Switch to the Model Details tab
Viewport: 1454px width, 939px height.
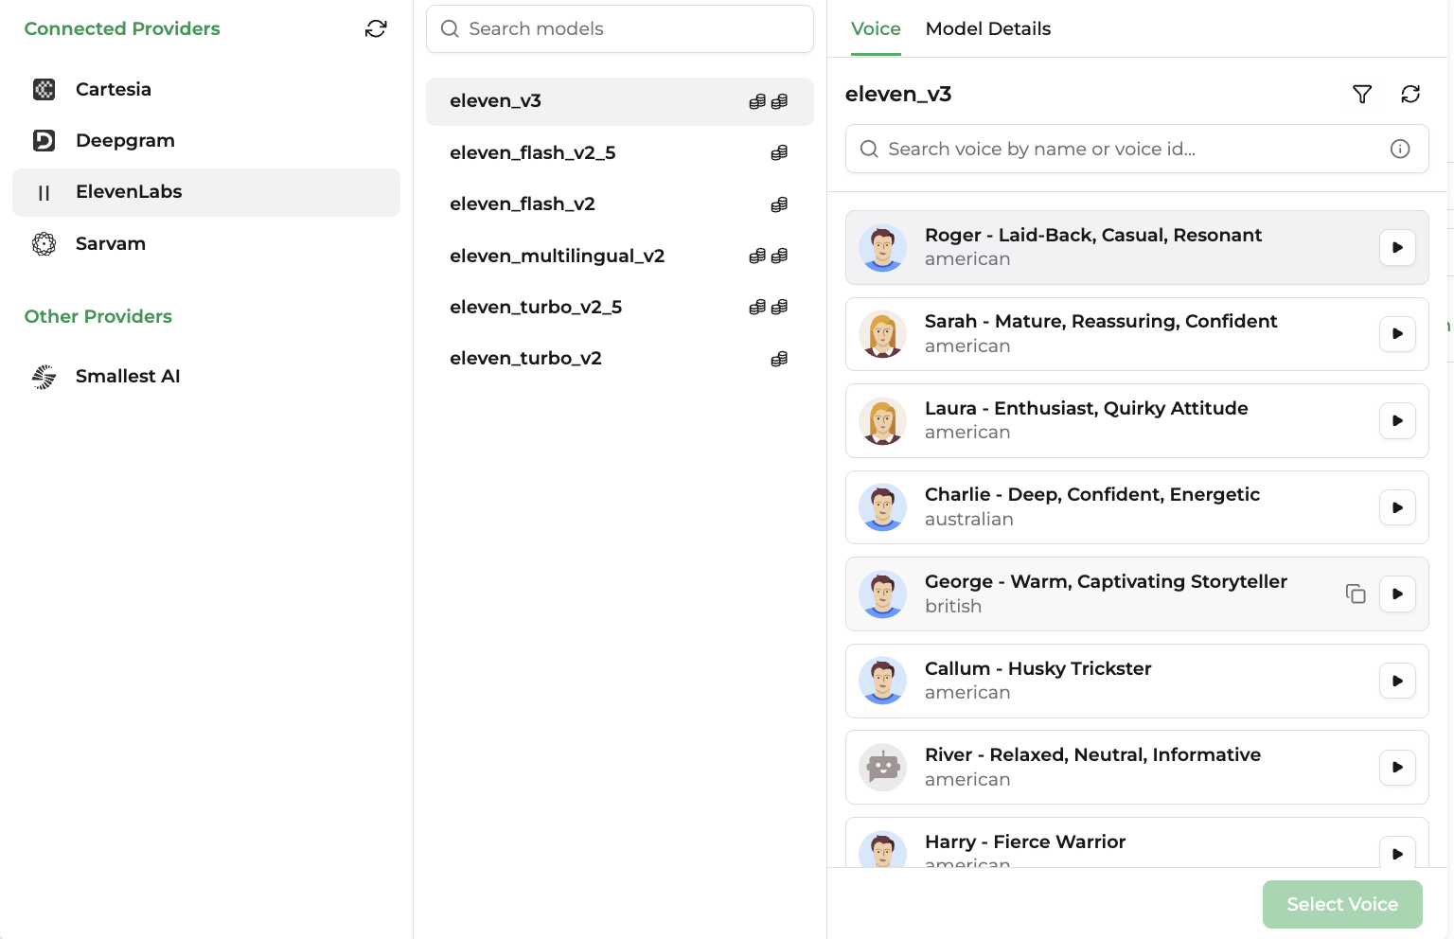(988, 28)
